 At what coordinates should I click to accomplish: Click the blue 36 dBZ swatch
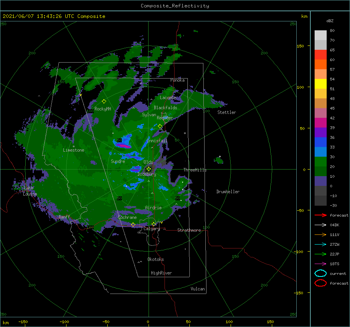point(320,142)
